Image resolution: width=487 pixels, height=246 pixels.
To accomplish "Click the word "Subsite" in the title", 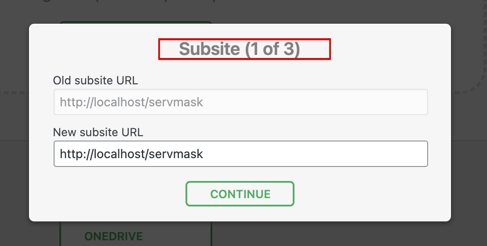I will coord(209,49).
